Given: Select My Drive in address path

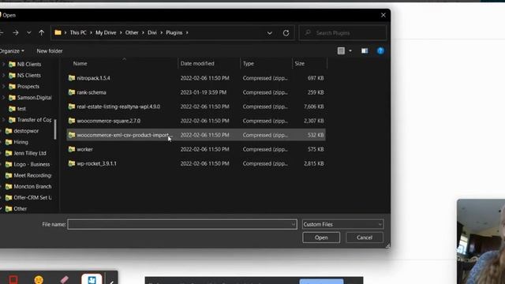Looking at the screenshot, I should [106, 32].
